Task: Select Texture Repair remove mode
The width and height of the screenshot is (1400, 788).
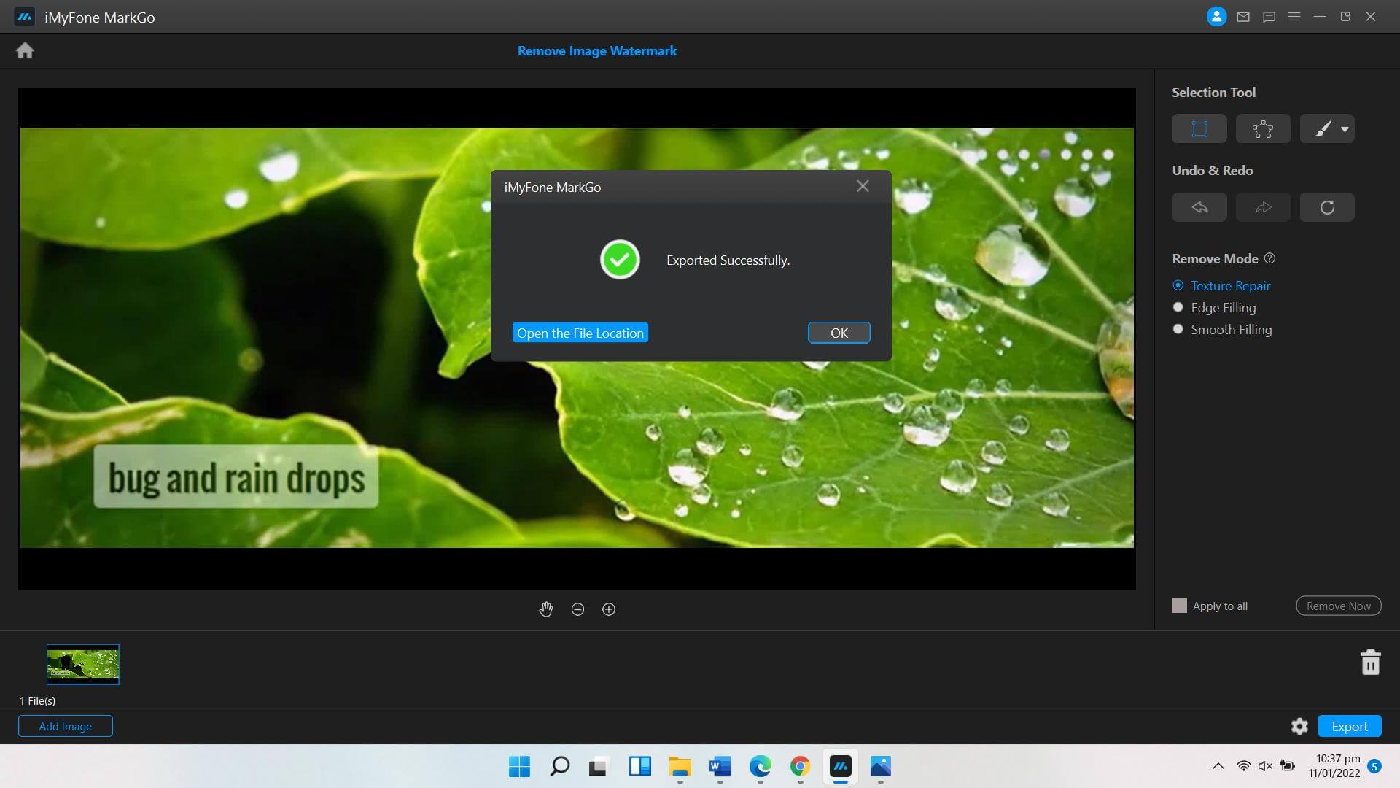Action: click(x=1221, y=285)
